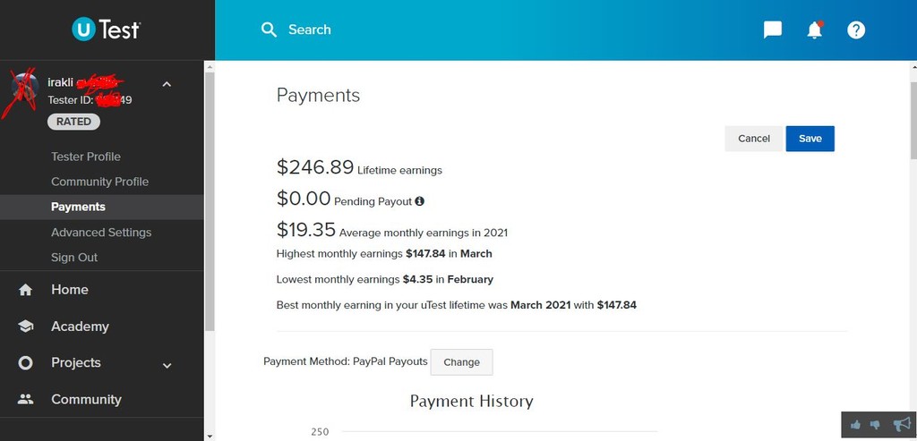Click the Home sidebar icon
Screen dimensions: 917x441
25,290
